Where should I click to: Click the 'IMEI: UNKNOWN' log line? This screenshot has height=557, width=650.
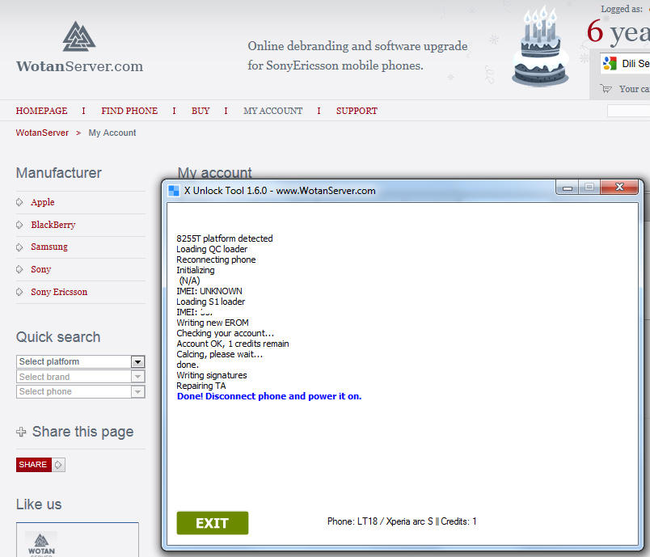click(x=209, y=291)
